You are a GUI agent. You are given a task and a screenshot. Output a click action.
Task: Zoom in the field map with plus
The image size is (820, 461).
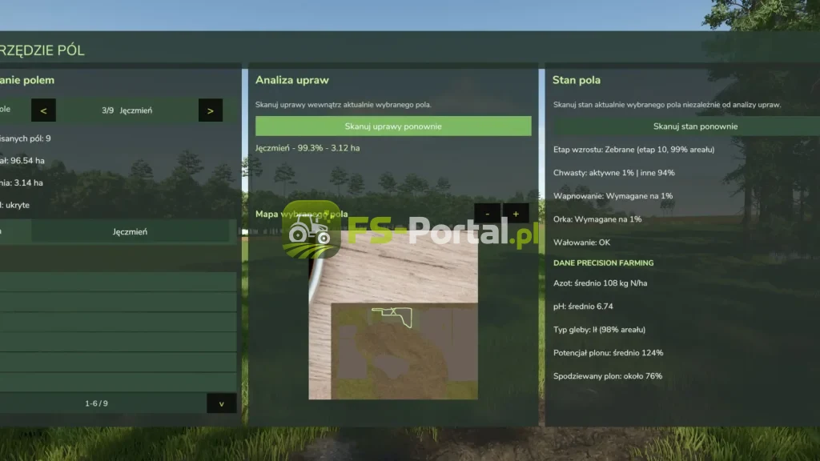click(516, 213)
